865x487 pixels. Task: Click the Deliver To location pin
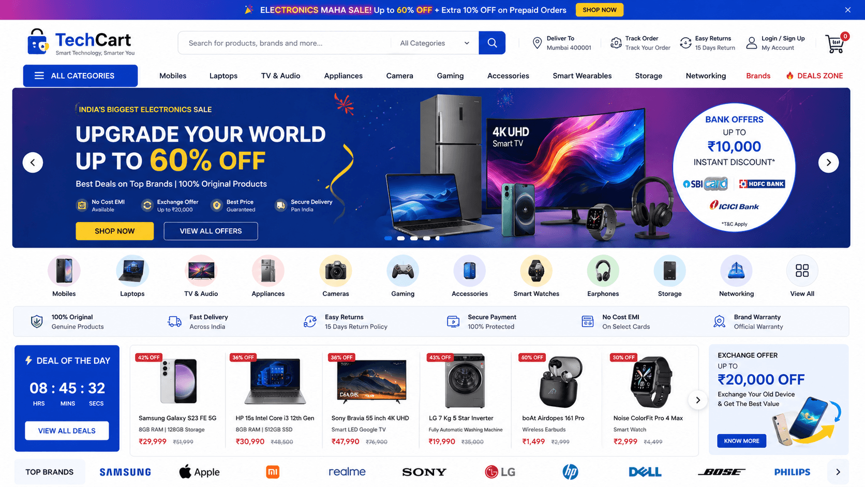pos(537,43)
